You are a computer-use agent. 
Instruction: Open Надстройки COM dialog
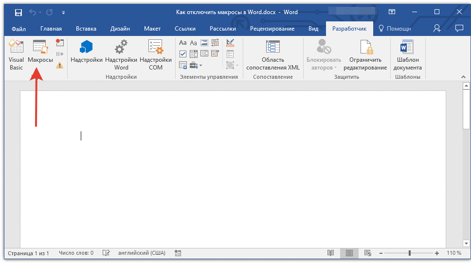[x=156, y=55]
